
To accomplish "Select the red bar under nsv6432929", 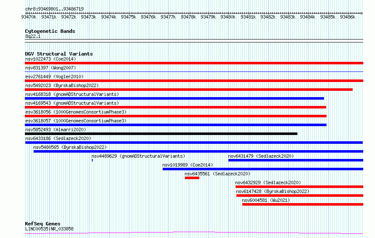I will (x=300, y=187).
